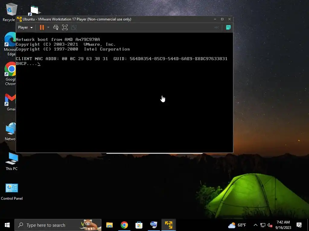The image size is (309, 231).
Task: Minimize the VMware Player window
Action: click(215, 19)
